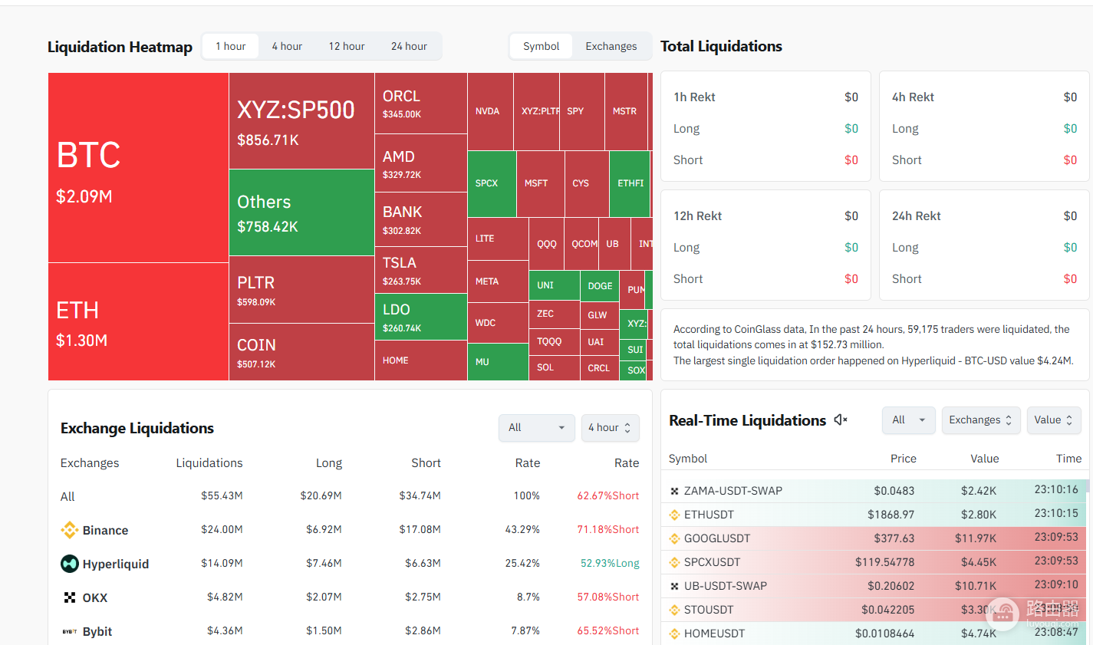Click Hyperliquid's 52.93%Long rate value
This screenshot has height=645, width=1093.
pyautogui.click(x=610, y=564)
